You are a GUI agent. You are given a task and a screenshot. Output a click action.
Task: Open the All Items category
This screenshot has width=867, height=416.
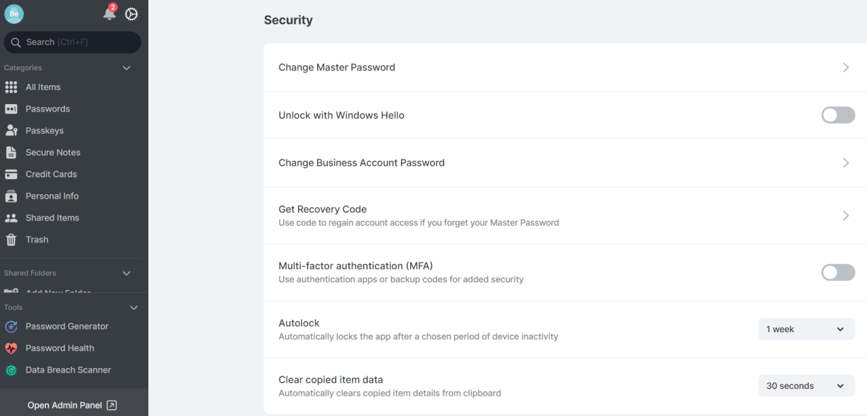coord(43,87)
